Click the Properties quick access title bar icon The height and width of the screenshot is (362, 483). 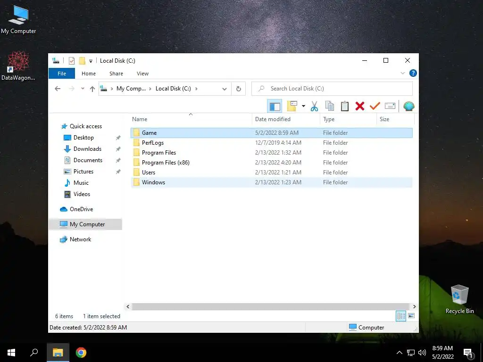(72, 61)
